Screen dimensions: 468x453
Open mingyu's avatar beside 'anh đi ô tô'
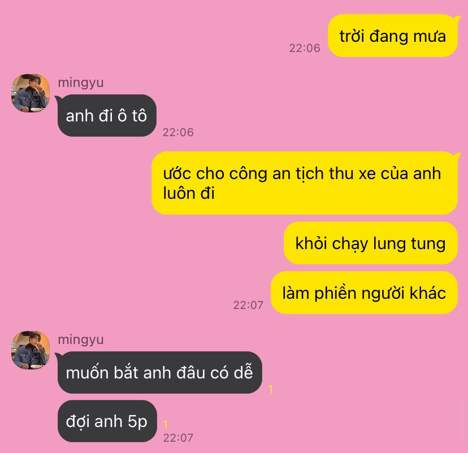point(31,93)
